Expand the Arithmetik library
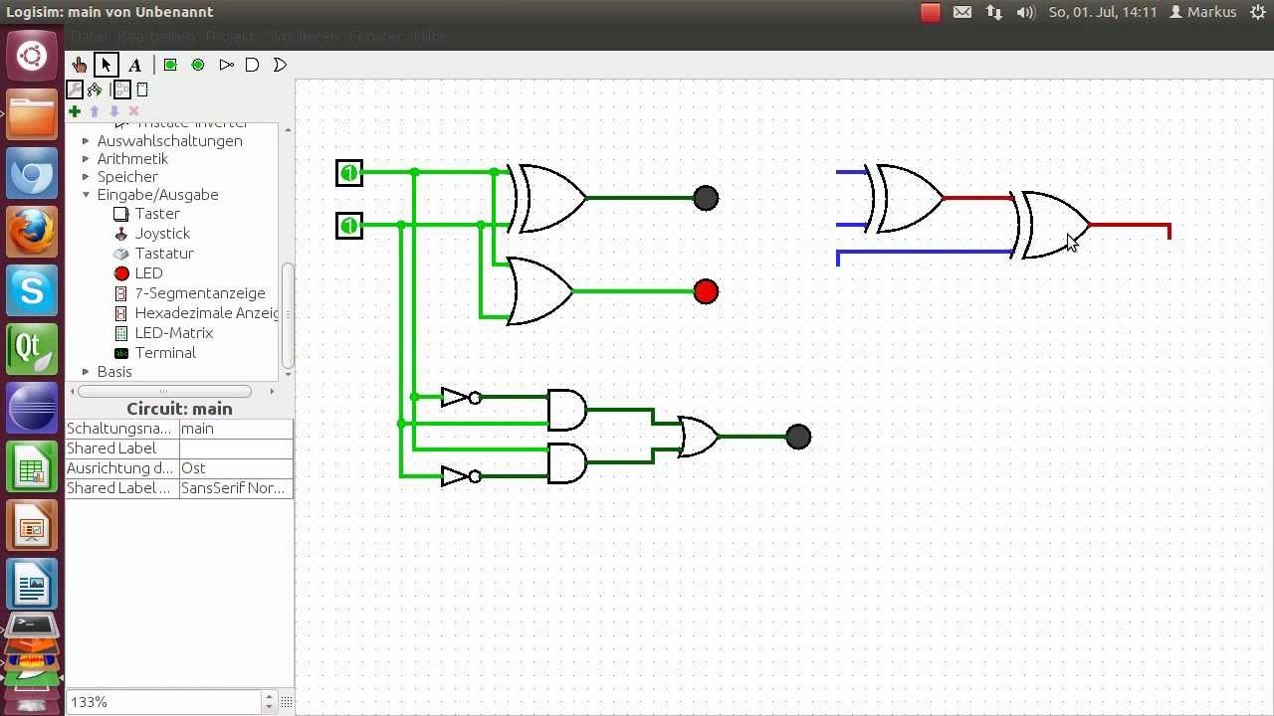This screenshot has height=716, width=1274. pyautogui.click(x=86, y=159)
